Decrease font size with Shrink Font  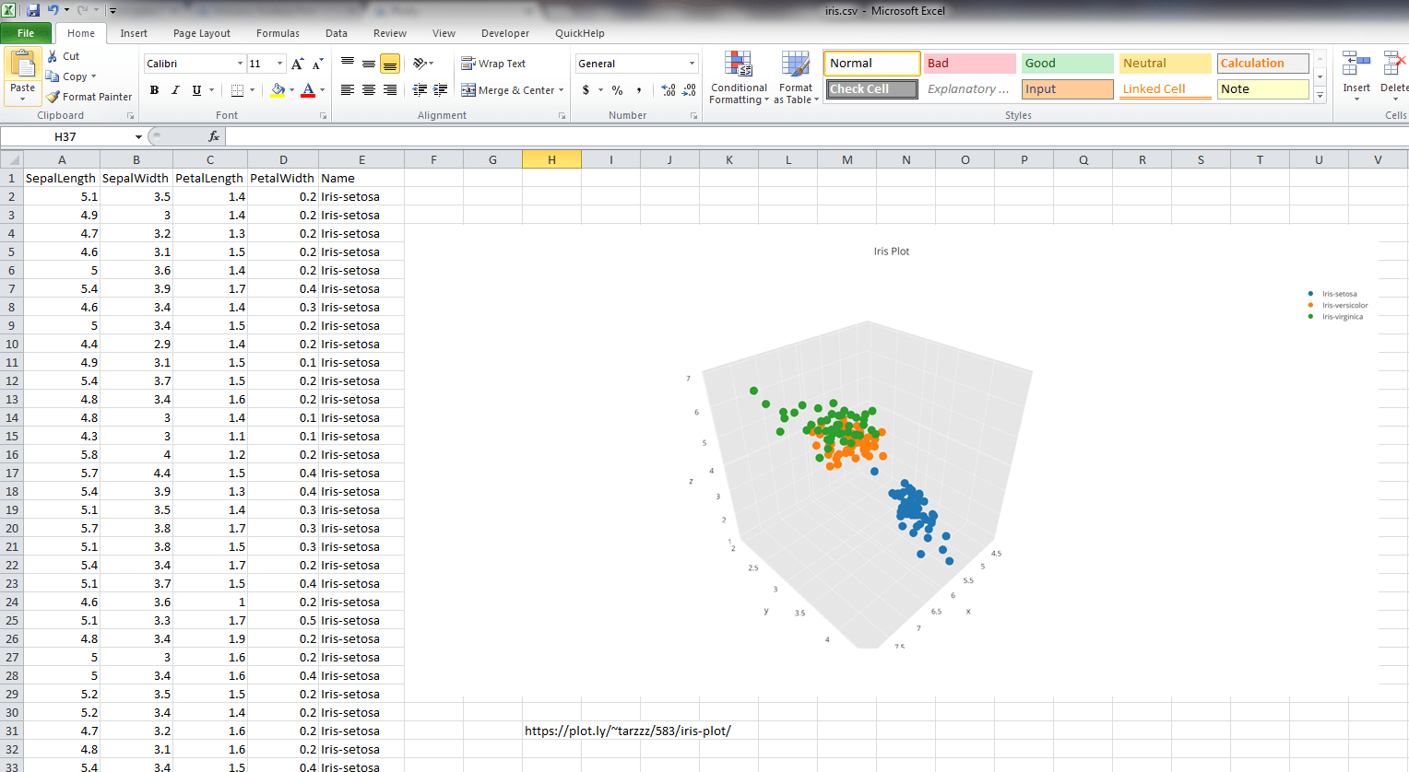(x=317, y=64)
